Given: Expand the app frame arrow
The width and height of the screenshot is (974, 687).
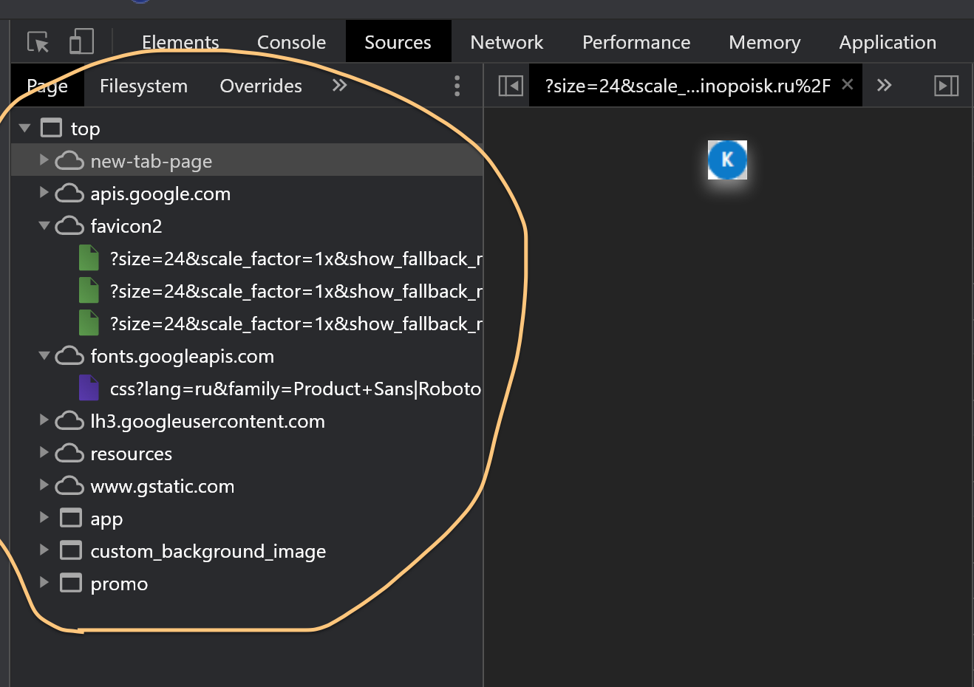Looking at the screenshot, I should 44,517.
